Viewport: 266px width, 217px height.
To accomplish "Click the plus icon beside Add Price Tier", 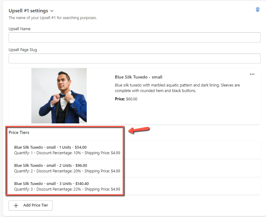I will pos(16,205).
